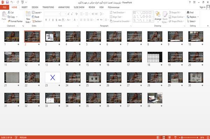Open the ANIMATIONS tab
This screenshot has width=210, height=139.
[x=64, y=7]
